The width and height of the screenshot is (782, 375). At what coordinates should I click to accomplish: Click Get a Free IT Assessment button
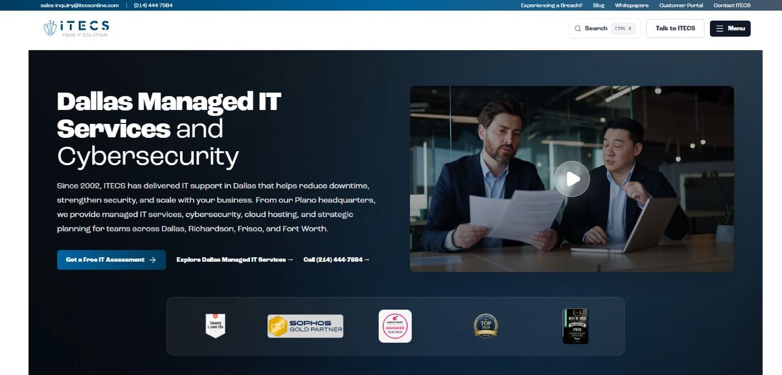111,260
